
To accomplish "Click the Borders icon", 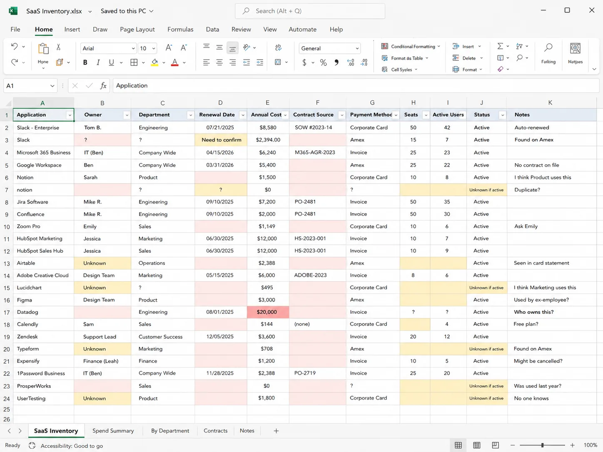I will pyautogui.click(x=134, y=62).
